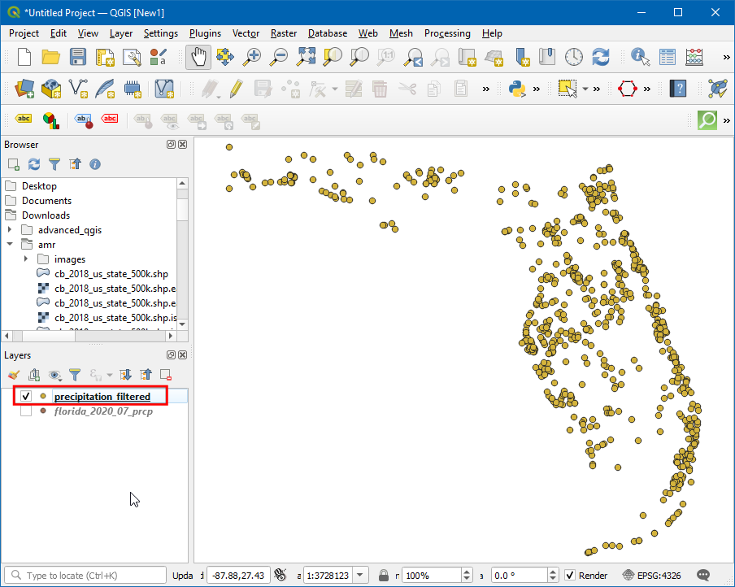Toggle the Render checkbox in status bar

(x=570, y=576)
